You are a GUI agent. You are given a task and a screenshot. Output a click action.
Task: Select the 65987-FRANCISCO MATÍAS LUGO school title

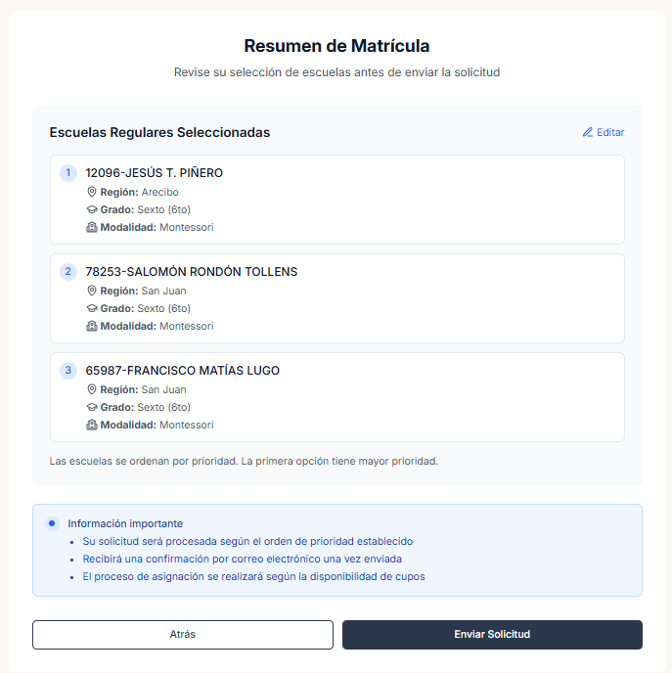click(x=183, y=371)
